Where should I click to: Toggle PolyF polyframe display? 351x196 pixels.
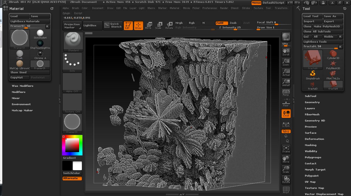pos(286,190)
